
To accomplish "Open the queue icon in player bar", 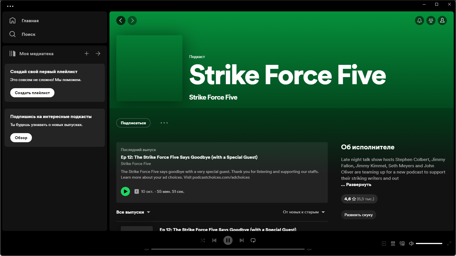I will tap(393, 243).
